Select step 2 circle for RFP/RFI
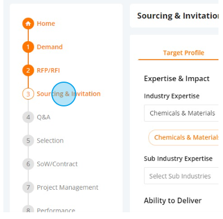The width and height of the screenshot is (223, 219). click(x=28, y=70)
